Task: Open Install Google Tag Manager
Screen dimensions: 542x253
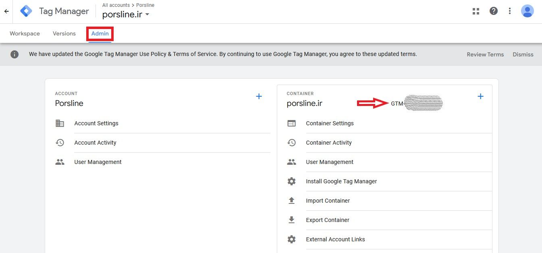Action: [x=341, y=181]
